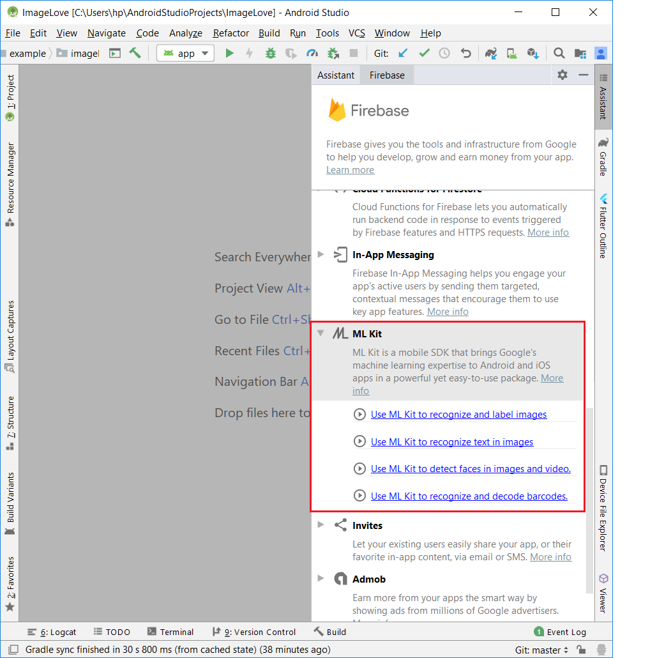Open link to recognize text in images
The height and width of the screenshot is (658, 657).
click(x=452, y=442)
